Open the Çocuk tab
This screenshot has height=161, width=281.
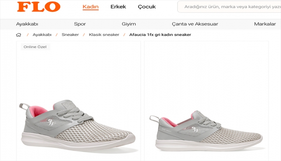tap(147, 7)
